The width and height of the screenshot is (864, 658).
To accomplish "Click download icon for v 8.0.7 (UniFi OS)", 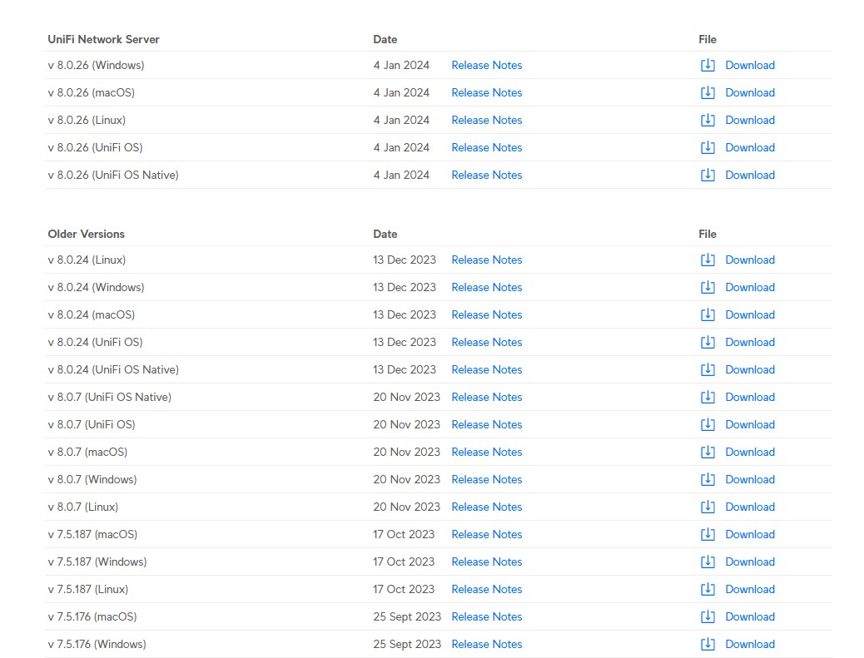I will [708, 424].
